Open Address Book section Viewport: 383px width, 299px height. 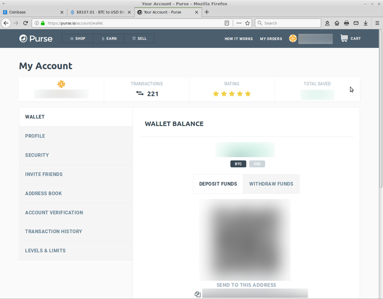tap(76, 193)
